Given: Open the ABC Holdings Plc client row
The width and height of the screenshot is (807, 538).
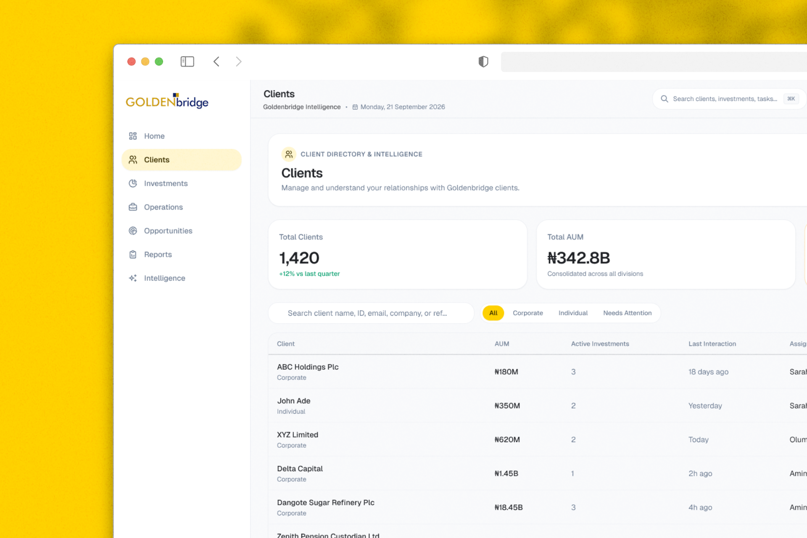Looking at the screenshot, I should click(538, 372).
